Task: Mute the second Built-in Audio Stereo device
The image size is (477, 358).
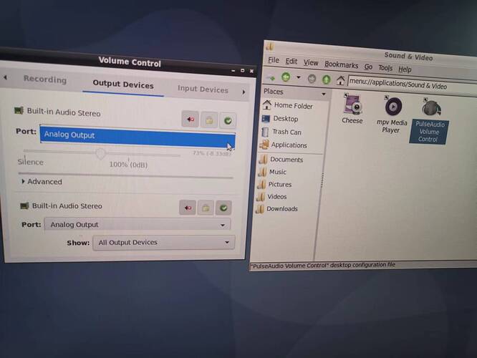Action: [188, 208]
